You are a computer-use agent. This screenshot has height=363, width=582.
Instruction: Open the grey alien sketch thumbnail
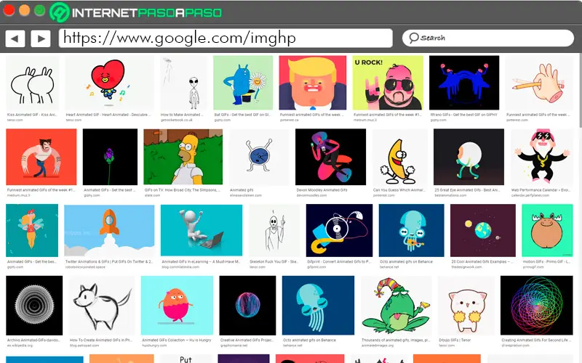[x=183, y=83]
